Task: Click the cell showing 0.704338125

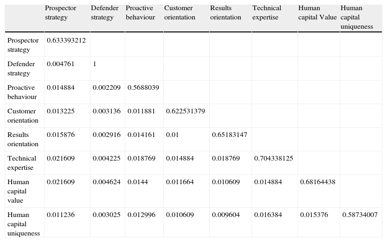Action: click(273, 158)
